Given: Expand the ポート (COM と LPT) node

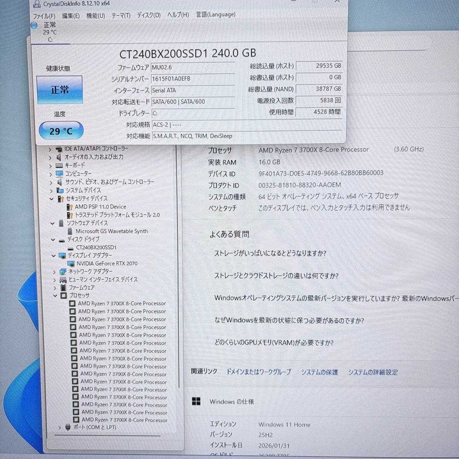Looking at the screenshot, I should point(60,428).
